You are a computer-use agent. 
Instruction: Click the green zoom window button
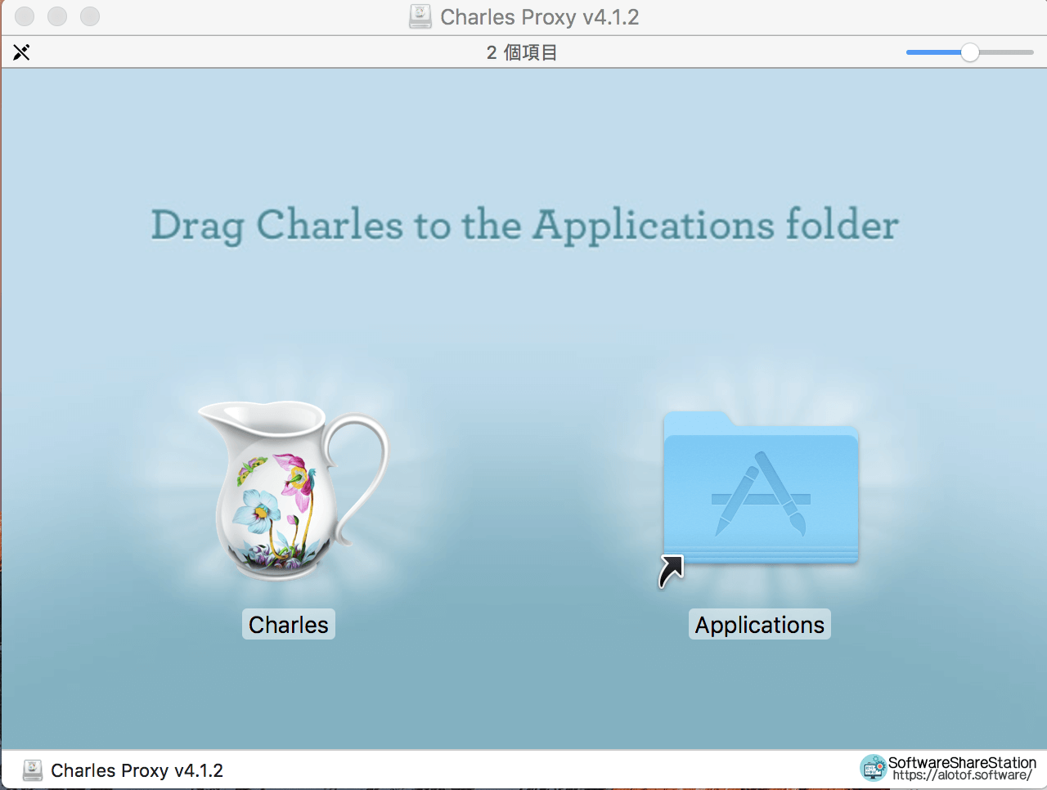(90, 16)
